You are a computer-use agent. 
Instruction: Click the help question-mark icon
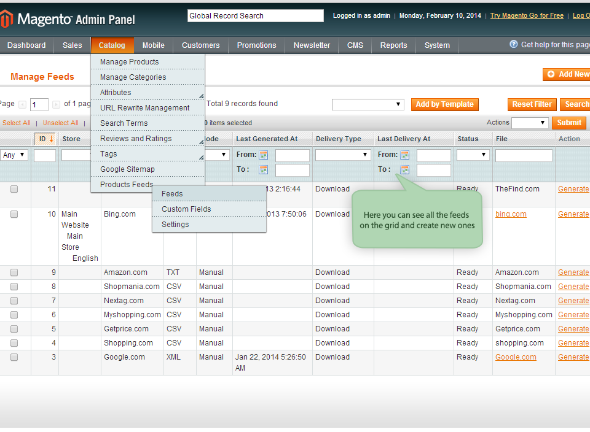tap(513, 44)
